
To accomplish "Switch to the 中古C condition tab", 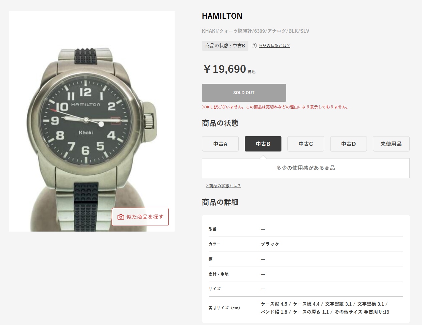I will coord(306,144).
